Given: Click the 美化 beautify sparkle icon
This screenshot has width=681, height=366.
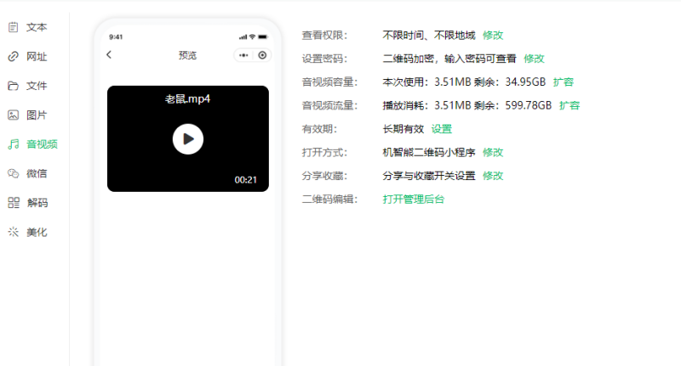Looking at the screenshot, I should tap(14, 232).
